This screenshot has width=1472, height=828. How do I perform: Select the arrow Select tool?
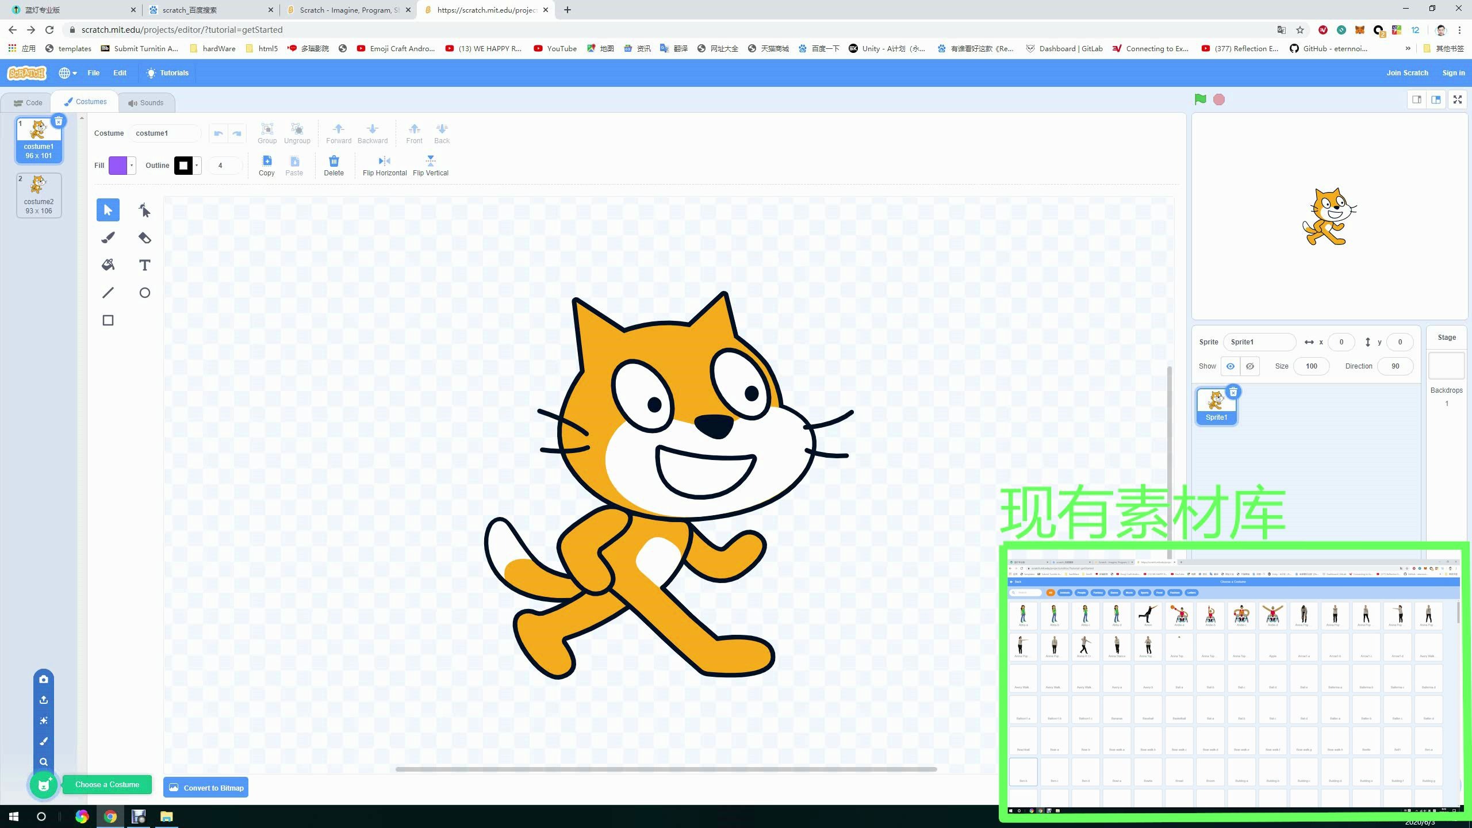click(x=108, y=210)
